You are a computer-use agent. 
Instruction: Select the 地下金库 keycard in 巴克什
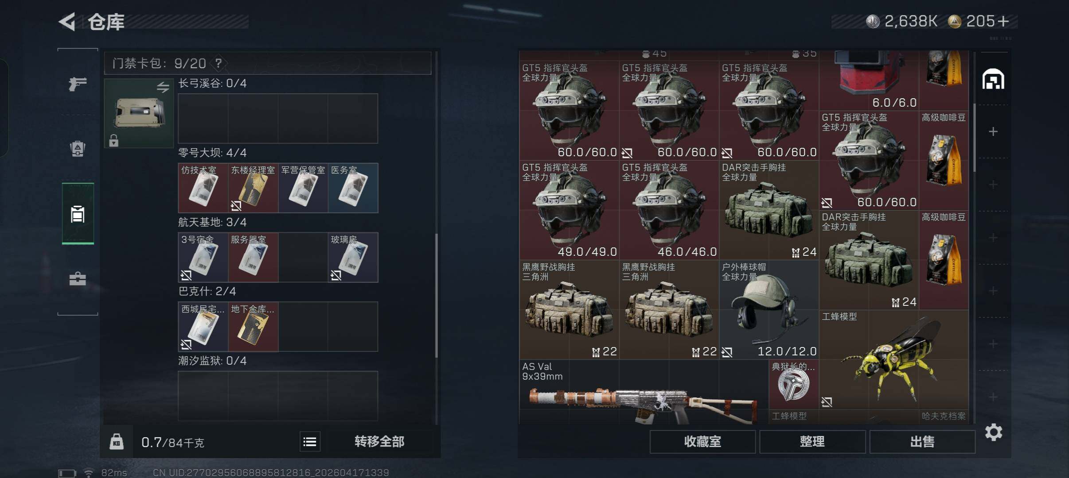[253, 327]
